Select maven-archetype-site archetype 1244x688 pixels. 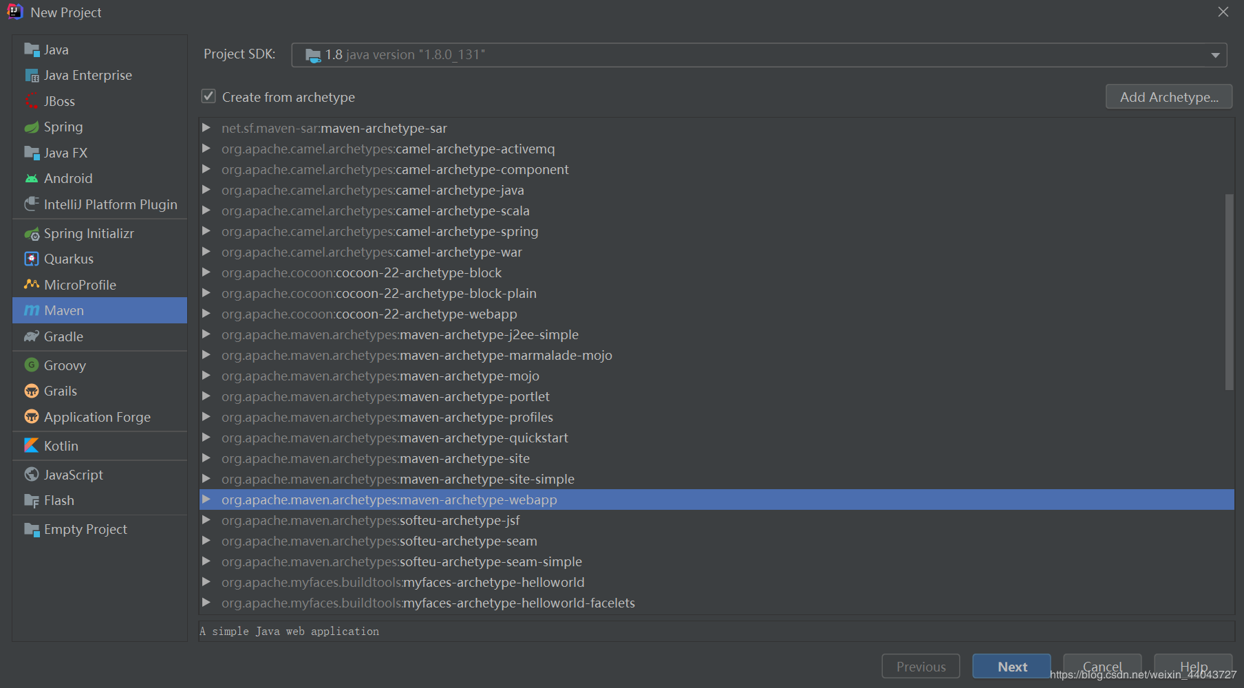pyautogui.click(x=716, y=458)
